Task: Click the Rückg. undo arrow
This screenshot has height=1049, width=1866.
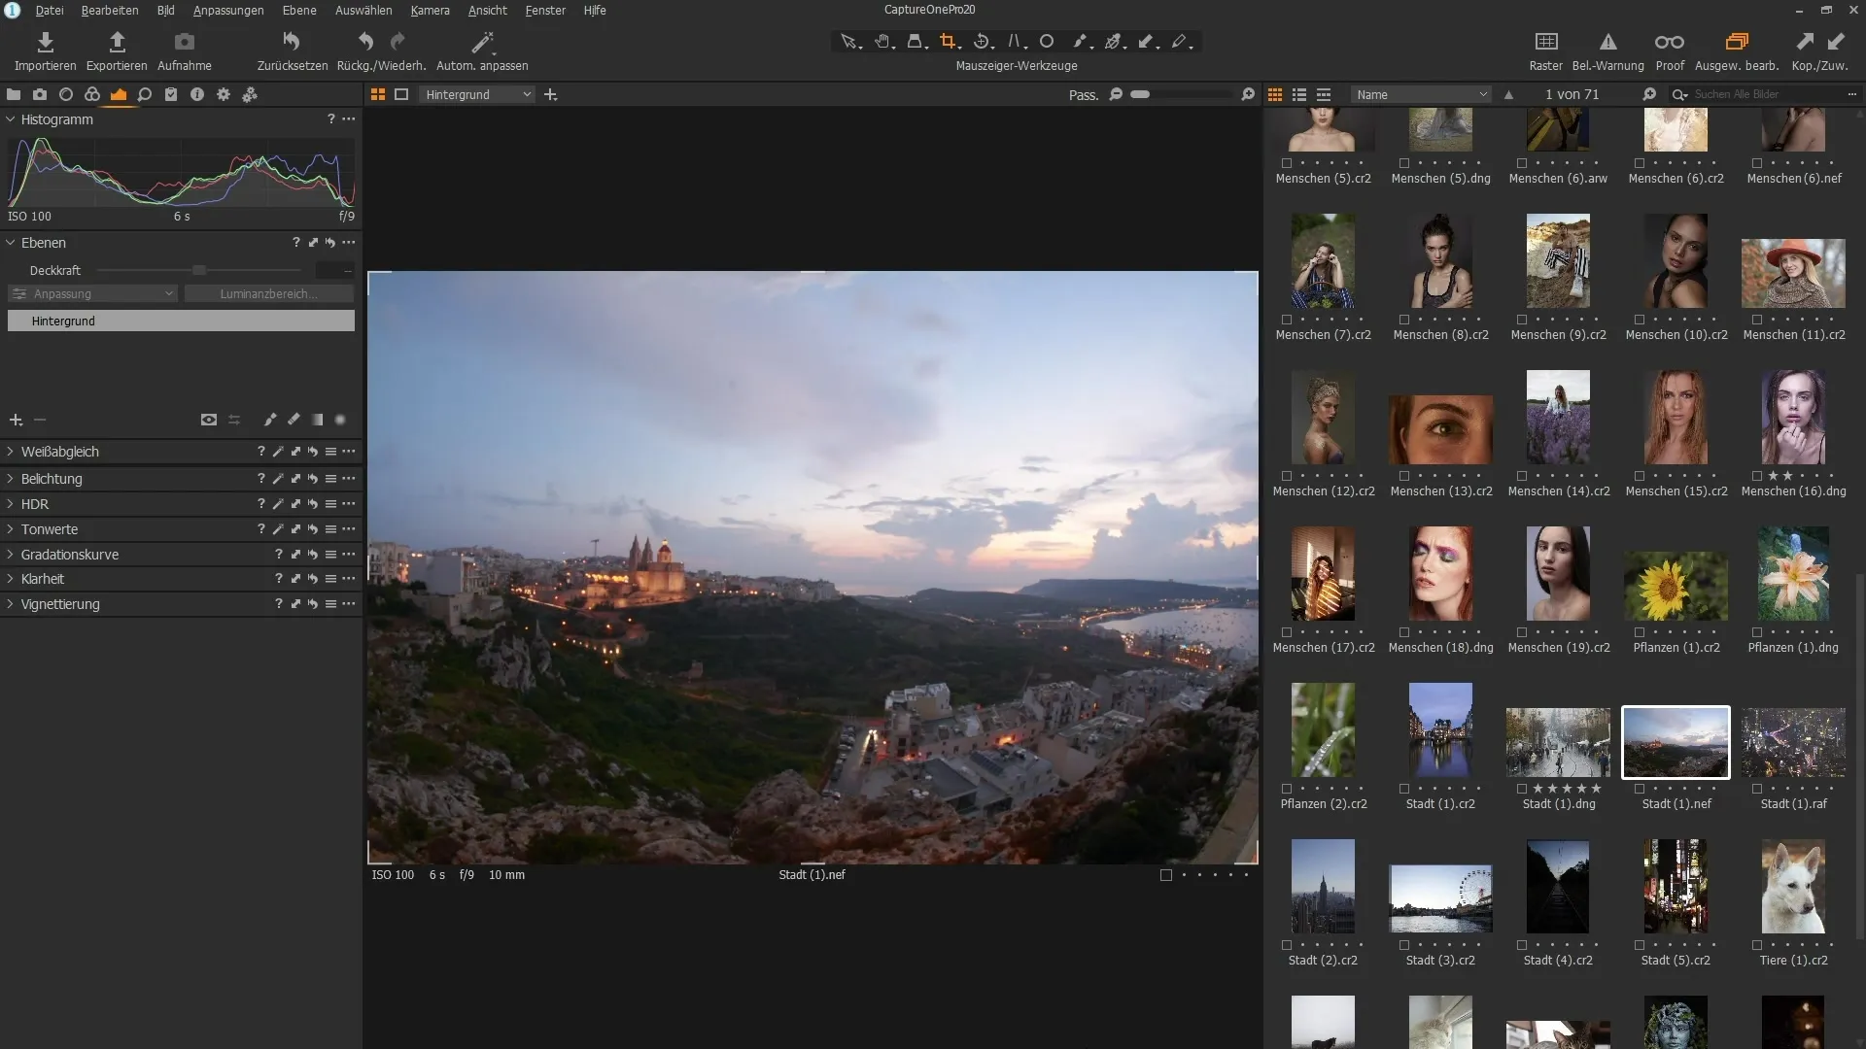Action: tap(365, 42)
